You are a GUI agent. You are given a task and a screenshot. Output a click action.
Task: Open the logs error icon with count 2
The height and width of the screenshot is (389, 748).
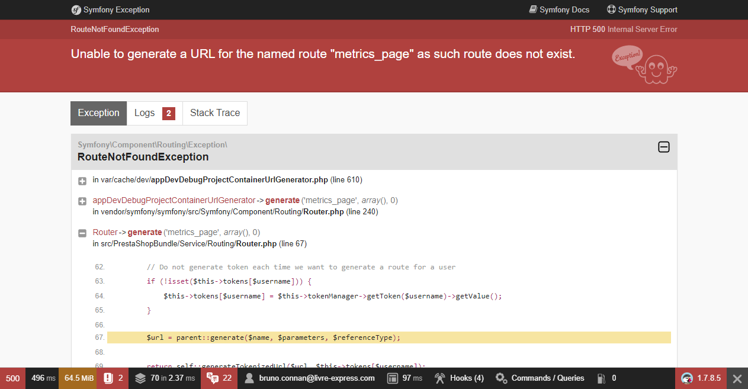(114, 378)
